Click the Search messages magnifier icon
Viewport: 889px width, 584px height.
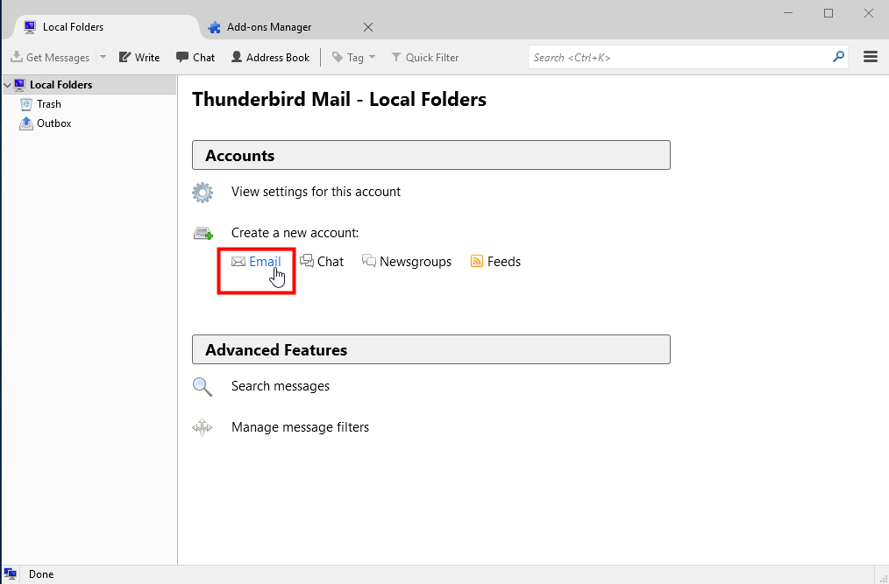pos(203,387)
